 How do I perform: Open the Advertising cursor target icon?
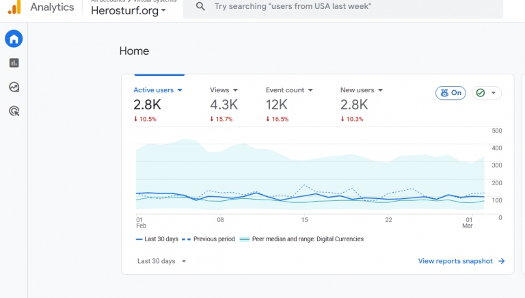14,111
